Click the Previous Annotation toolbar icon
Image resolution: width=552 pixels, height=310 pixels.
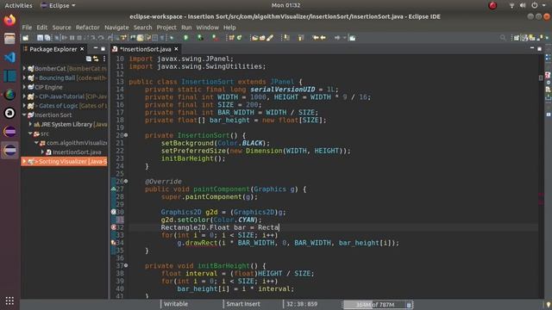pos(301,38)
